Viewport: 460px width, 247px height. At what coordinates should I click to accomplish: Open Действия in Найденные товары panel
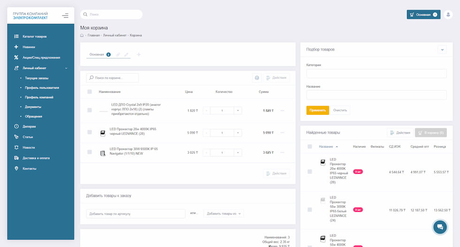[x=400, y=133]
